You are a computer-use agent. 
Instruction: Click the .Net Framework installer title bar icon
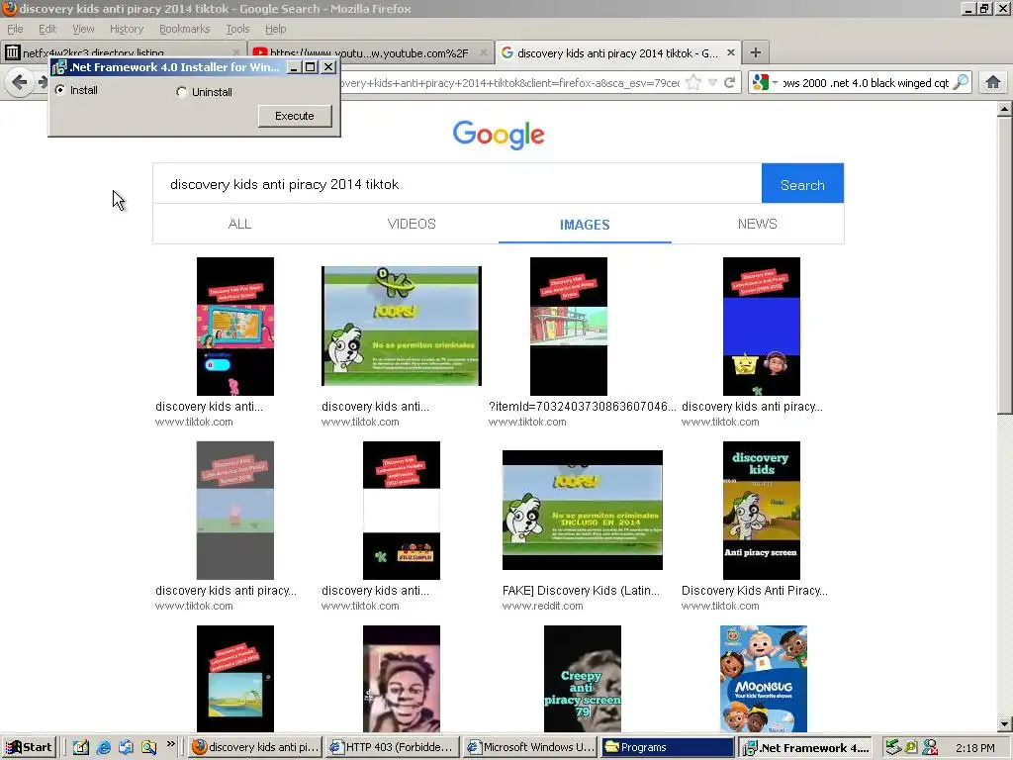coord(59,67)
